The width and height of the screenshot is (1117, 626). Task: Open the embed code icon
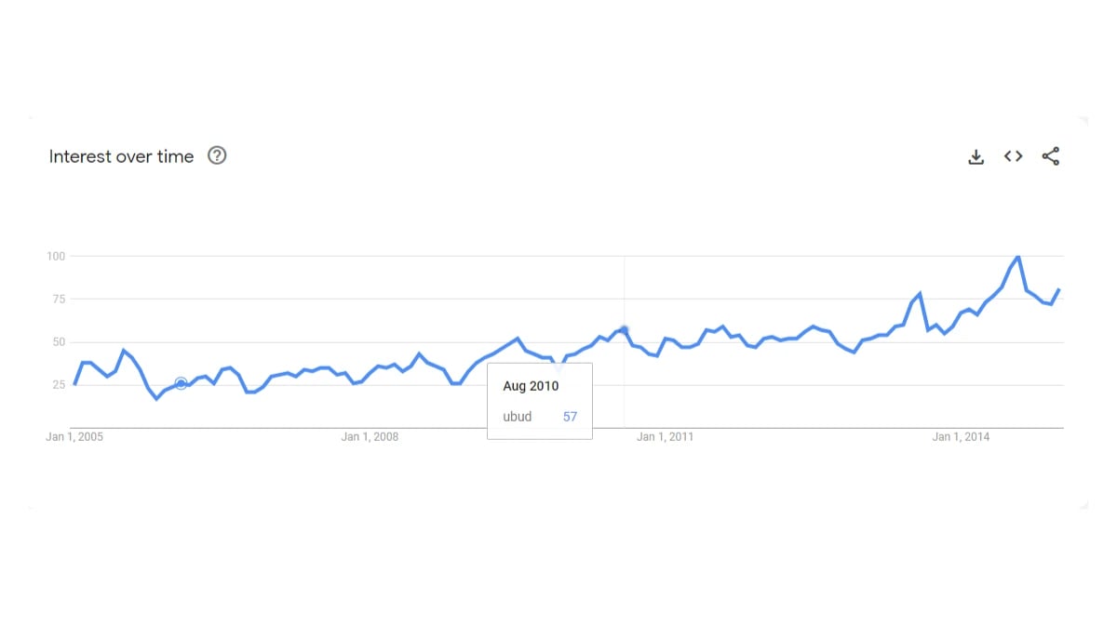click(1013, 156)
